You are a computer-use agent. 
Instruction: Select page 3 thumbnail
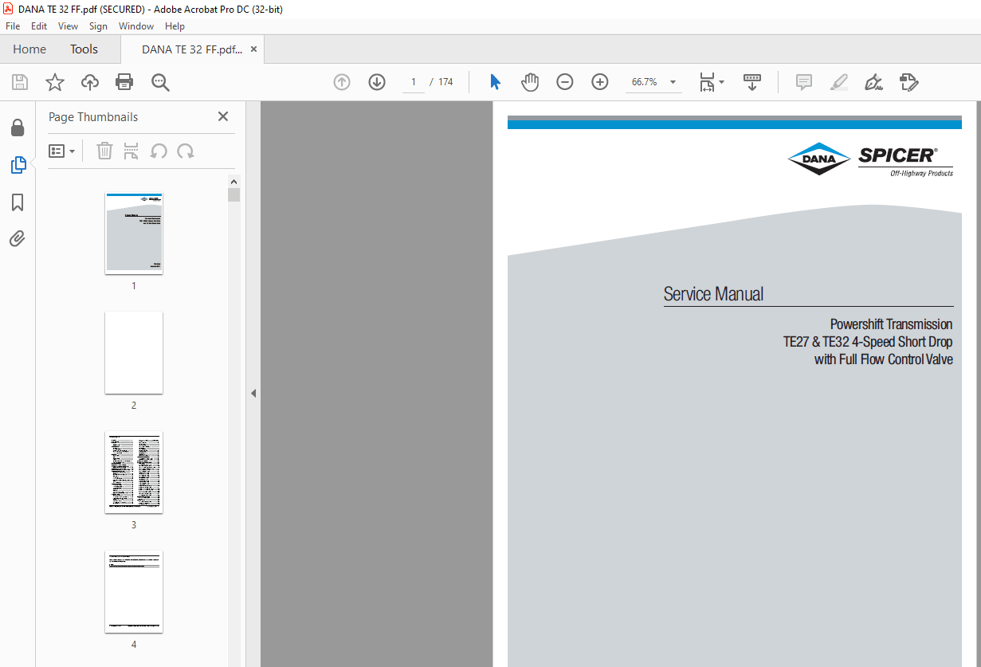(134, 473)
